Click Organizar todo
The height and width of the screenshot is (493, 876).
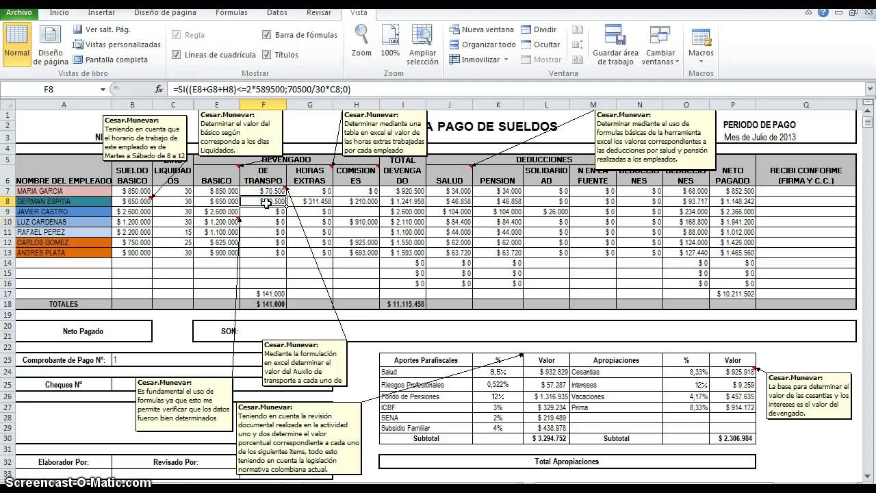482,45
